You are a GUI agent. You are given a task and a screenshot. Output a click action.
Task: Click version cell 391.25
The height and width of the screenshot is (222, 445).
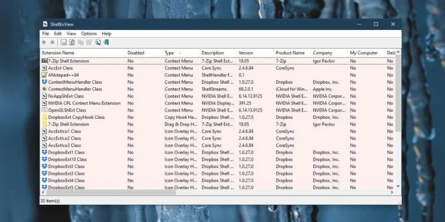click(245, 103)
